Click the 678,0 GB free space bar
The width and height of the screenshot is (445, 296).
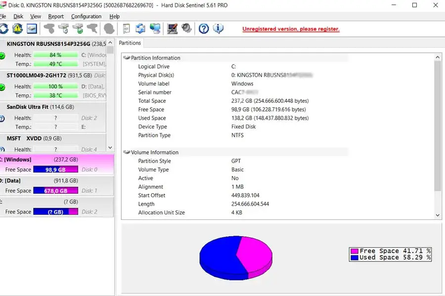(55, 191)
